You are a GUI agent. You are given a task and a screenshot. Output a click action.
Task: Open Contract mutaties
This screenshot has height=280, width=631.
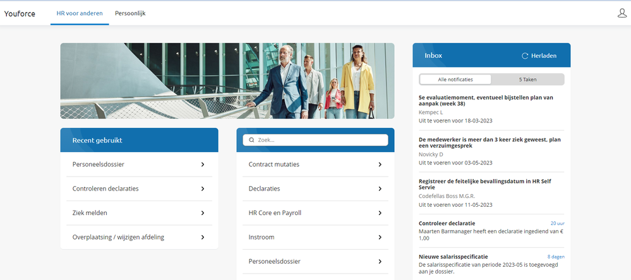click(316, 165)
